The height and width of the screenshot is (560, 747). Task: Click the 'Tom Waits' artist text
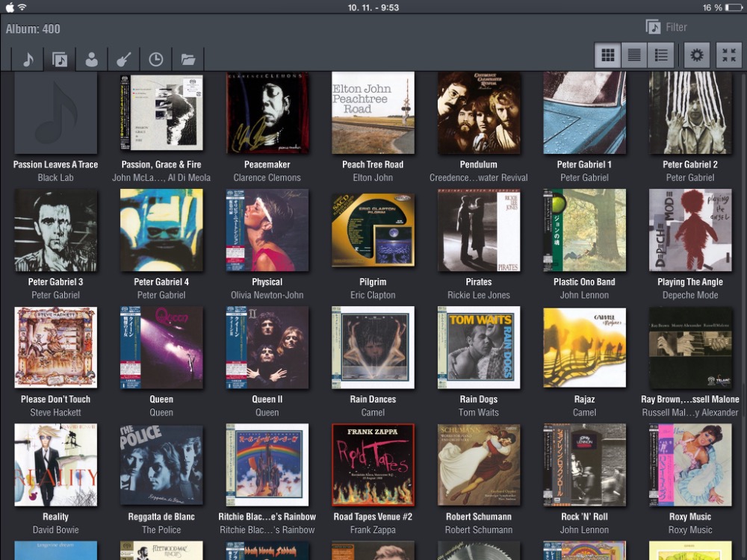point(479,412)
